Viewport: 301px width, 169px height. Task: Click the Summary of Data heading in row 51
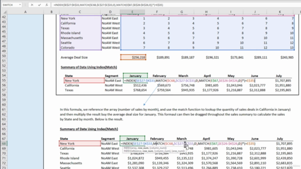point(89,67)
